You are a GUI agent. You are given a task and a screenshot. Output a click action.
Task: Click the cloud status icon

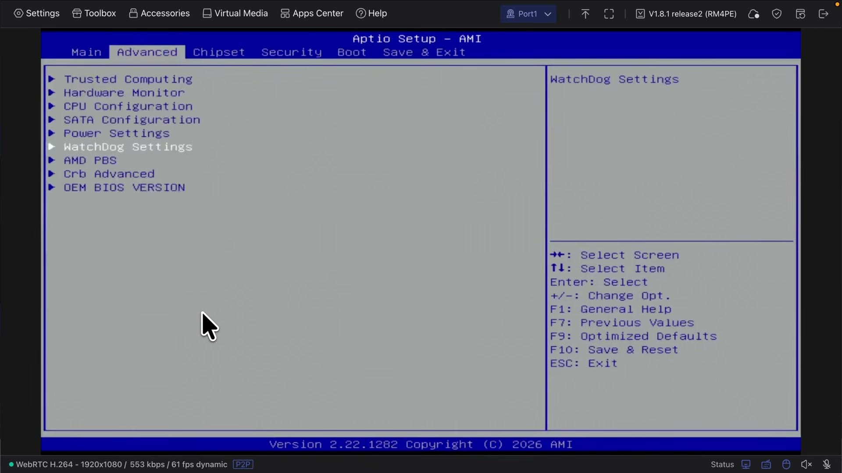coord(753,14)
